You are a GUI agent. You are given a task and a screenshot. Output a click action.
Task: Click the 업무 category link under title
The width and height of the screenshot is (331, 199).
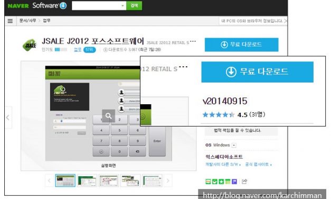click(x=78, y=50)
